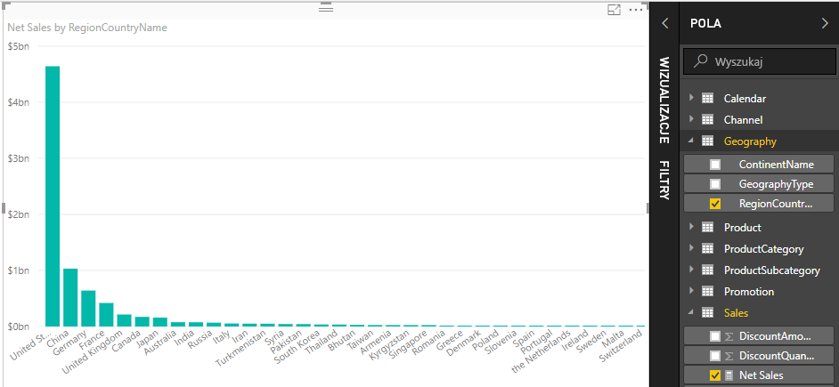Expand the ProductCategory table

691,248
